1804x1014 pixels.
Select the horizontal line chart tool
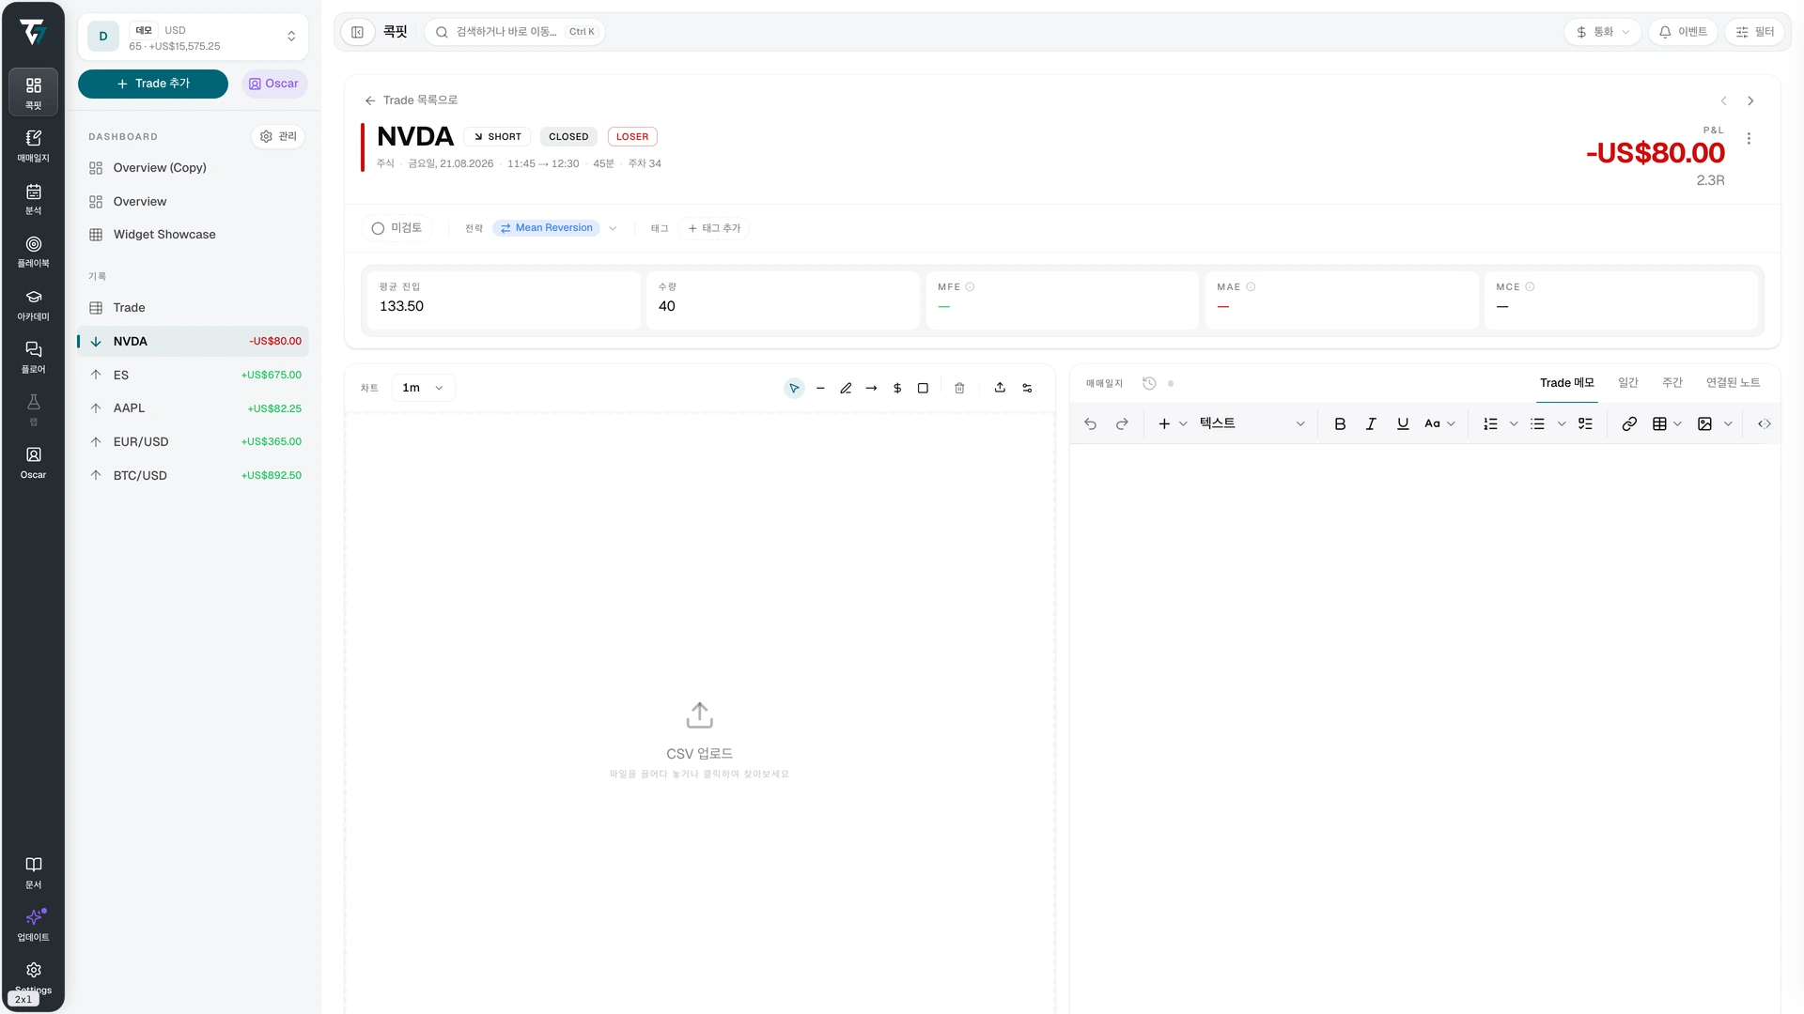tap(820, 388)
